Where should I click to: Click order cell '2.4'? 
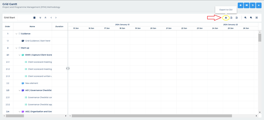click(x=8, y=112)
